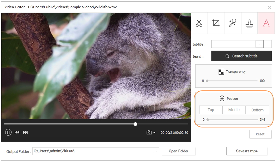Screen dimensions: 276x162
Task: Expand the snapshot dropdown arrow
Action: pos(154,133)
